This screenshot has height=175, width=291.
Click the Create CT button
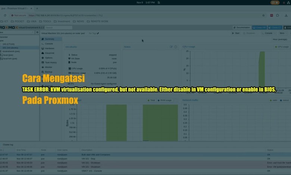275,28
